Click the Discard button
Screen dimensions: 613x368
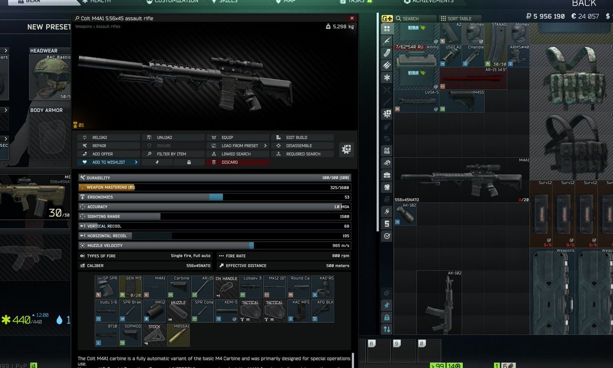[x=238, y=162]
